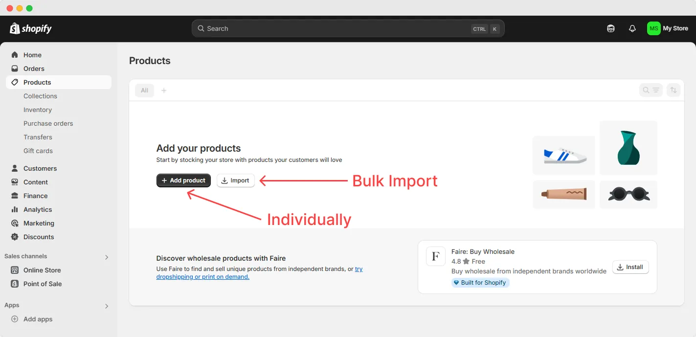Open the notifications bell
This screenshot has width=696, height=337.
tap(632, 28)
